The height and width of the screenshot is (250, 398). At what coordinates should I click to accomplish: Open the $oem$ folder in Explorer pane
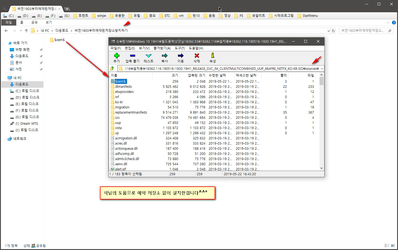pyautogui.click(x=57, y=40)
